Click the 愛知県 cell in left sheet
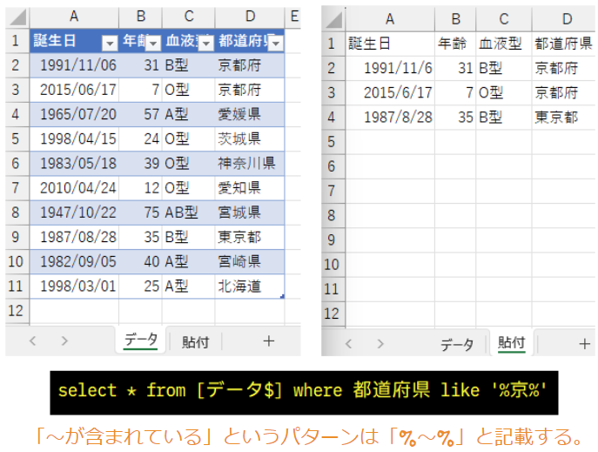The image size is (598, 452). [x=250, y=188]
